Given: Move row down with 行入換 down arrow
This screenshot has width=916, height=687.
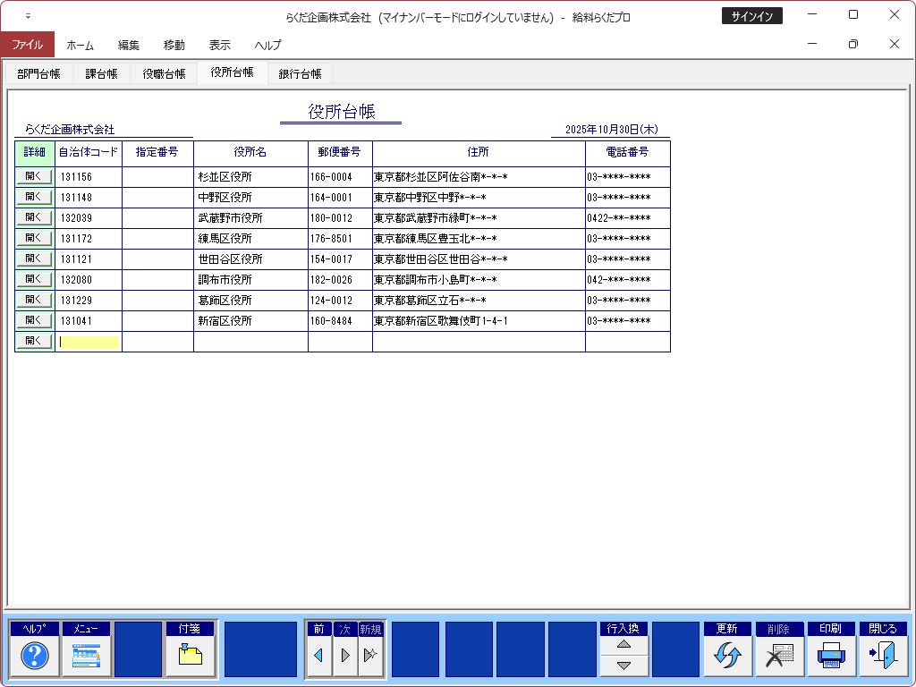Looking at the screenshot, I should tap(624, 665).
